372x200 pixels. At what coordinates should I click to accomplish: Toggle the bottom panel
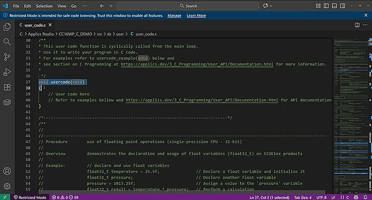pos(334,6)
